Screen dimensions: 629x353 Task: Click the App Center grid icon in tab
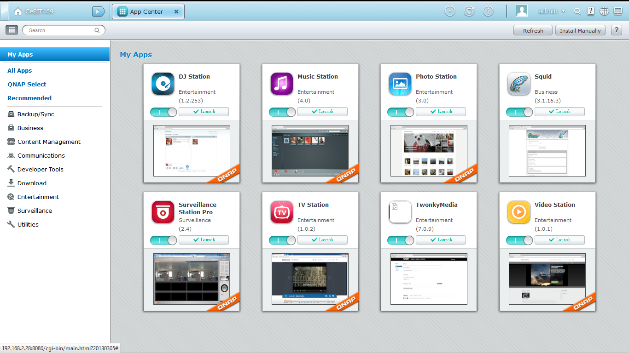tap(122, 12)
